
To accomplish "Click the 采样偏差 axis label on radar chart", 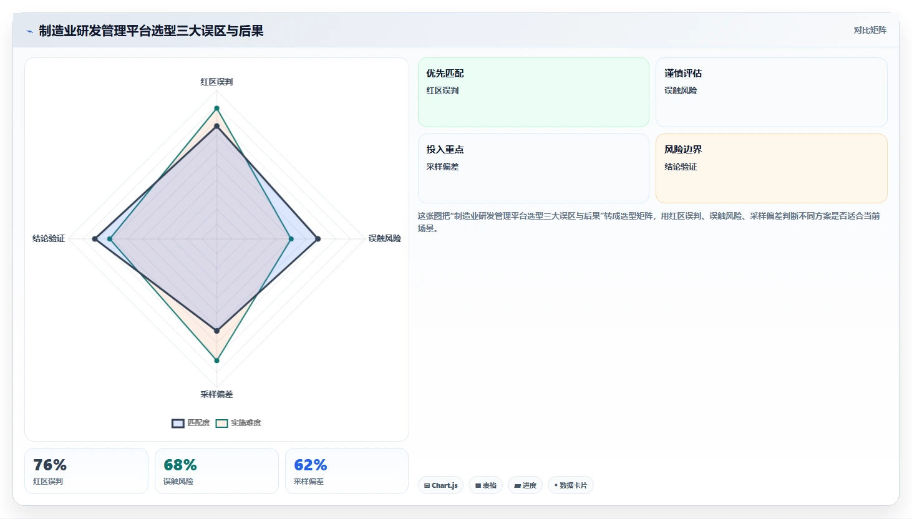I will pos(216,394).
